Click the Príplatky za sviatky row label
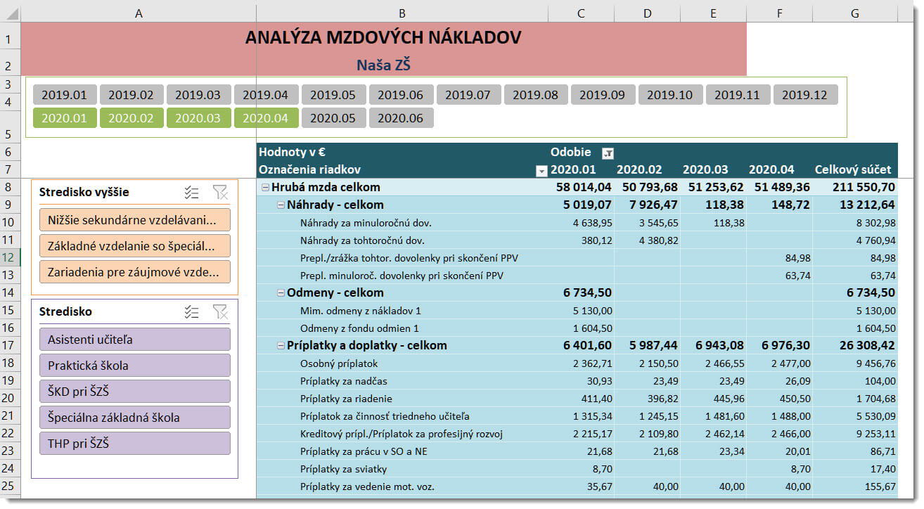 click(x=343, y=469)
